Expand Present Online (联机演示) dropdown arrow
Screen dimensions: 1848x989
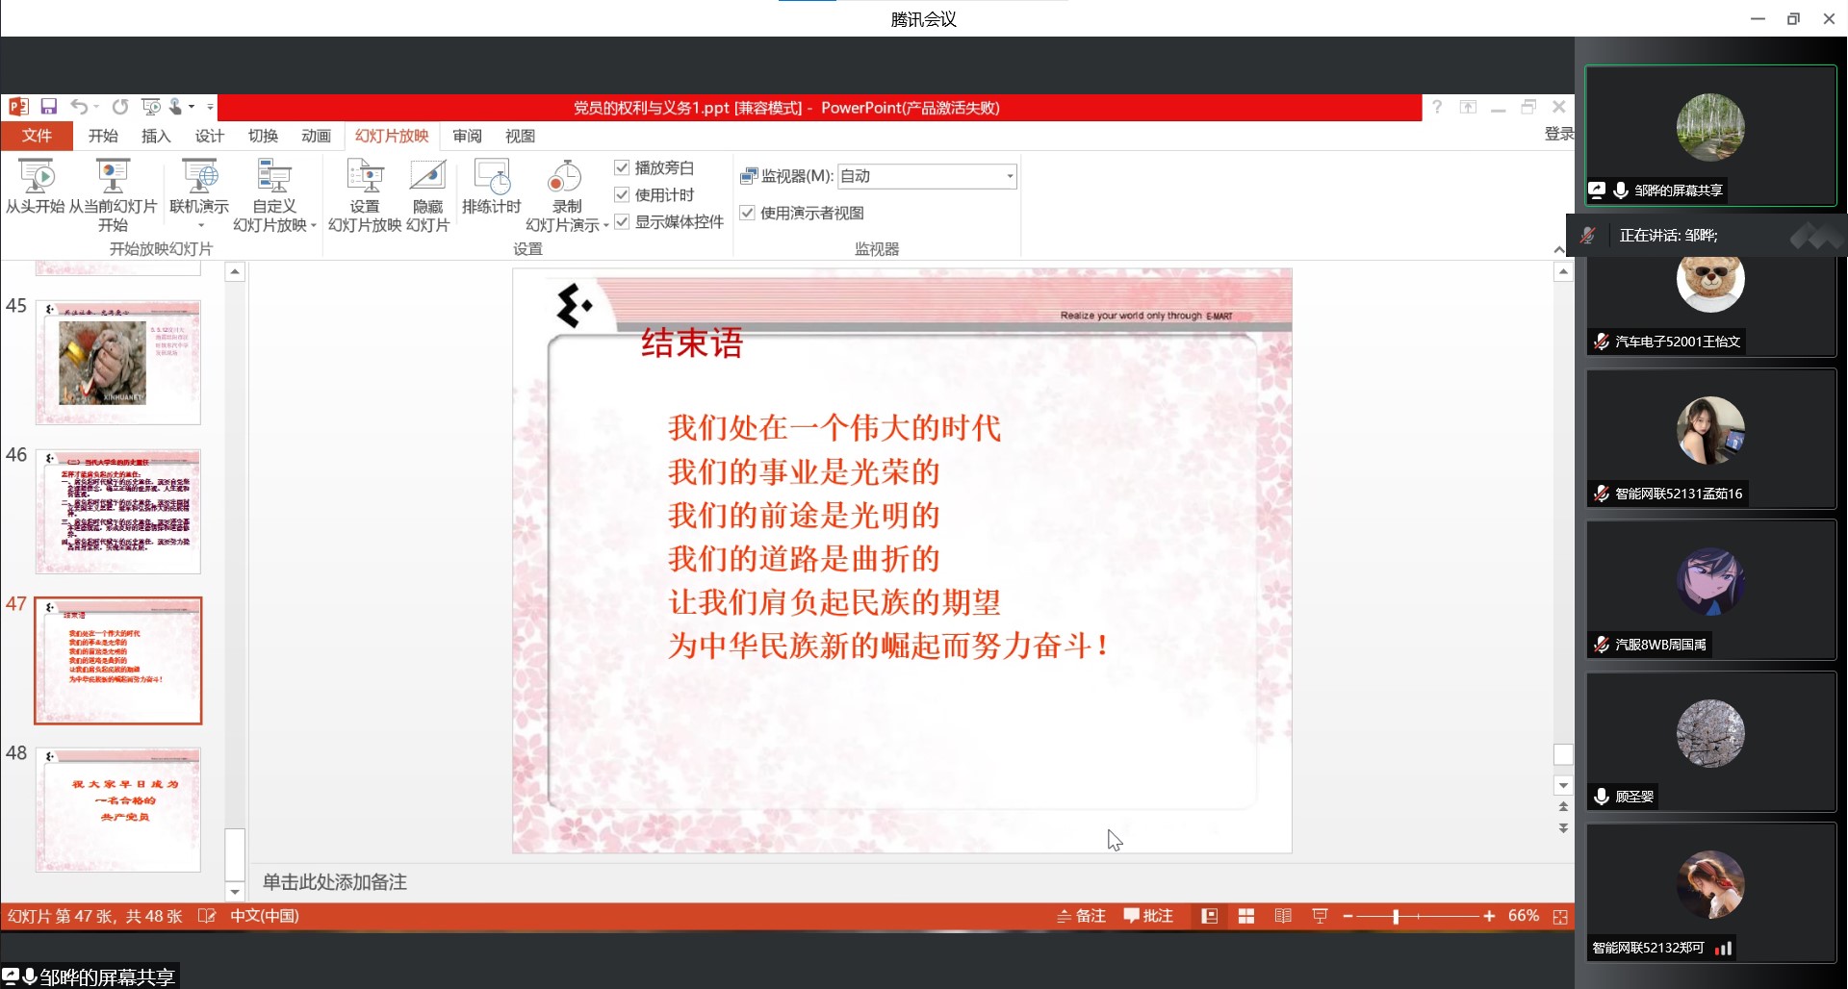pyautogui.click(x=200, y=225)
